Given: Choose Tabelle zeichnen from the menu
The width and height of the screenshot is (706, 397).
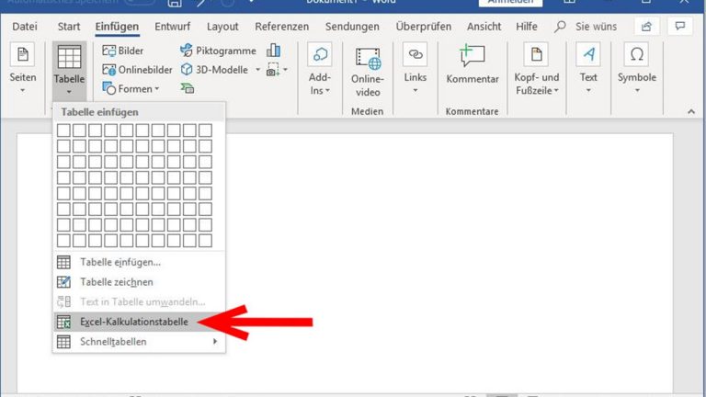Looking at the screenshot, I should (116, 282).
